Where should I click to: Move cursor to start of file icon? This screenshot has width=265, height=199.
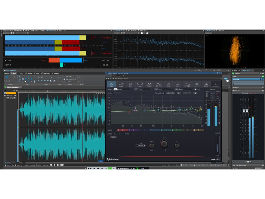[39, 77]
